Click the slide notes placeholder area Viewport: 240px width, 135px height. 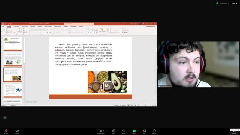pos(90,102)
